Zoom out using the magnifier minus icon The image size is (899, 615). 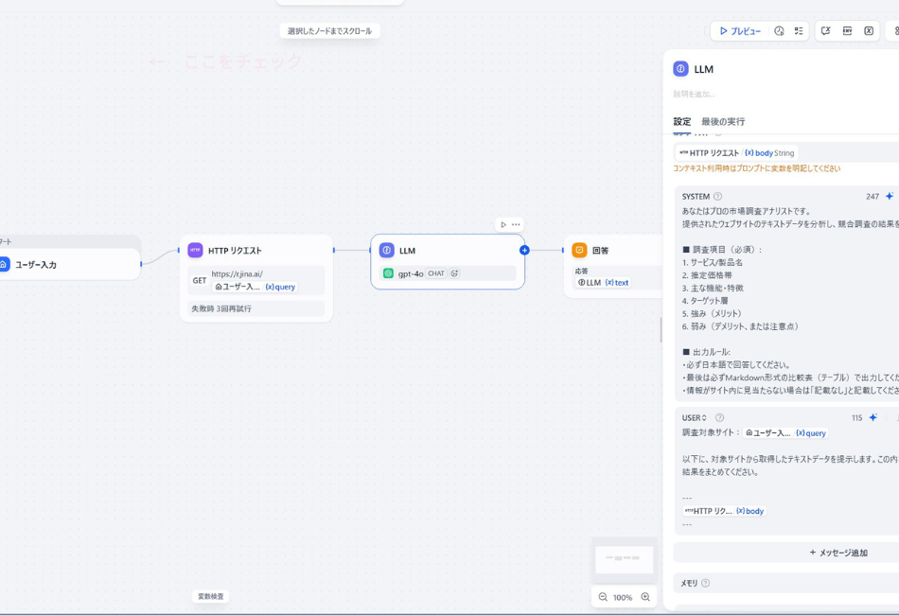pyautogui.click(x=602, y=597)
